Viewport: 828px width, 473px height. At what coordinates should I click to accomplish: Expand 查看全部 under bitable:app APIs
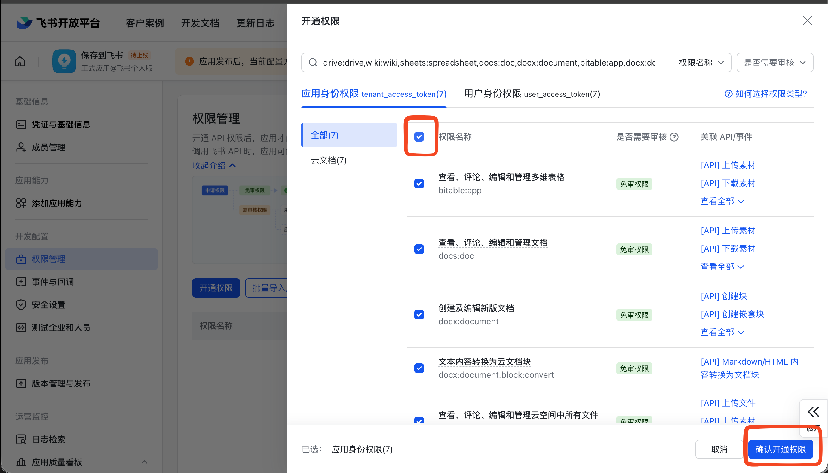pos(722,201)
